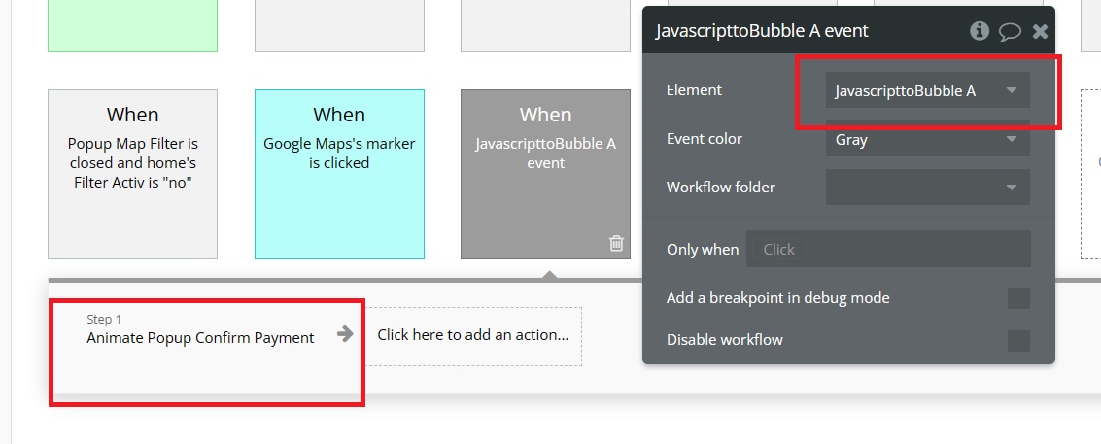Select Google Maps's marker is clicked event
Screen dimensions: 1101x444
tap(339, 174)
